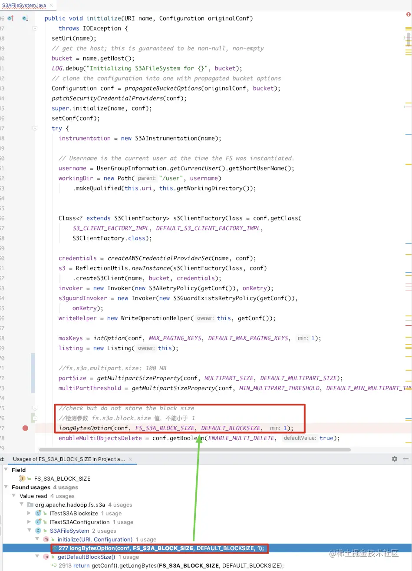Click the field icon beside FS_S3A_BLOCK_SIZE

click(22, 478)
